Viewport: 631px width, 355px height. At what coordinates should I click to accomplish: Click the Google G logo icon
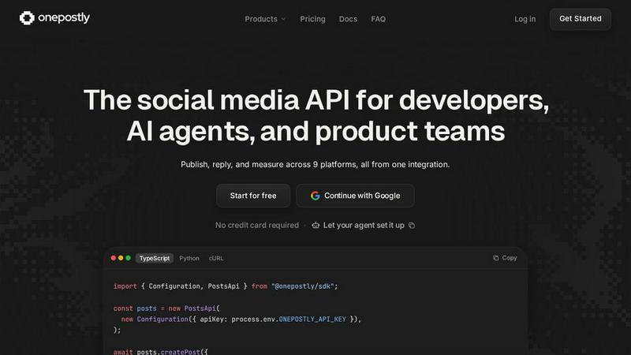(x=315, y=196)
